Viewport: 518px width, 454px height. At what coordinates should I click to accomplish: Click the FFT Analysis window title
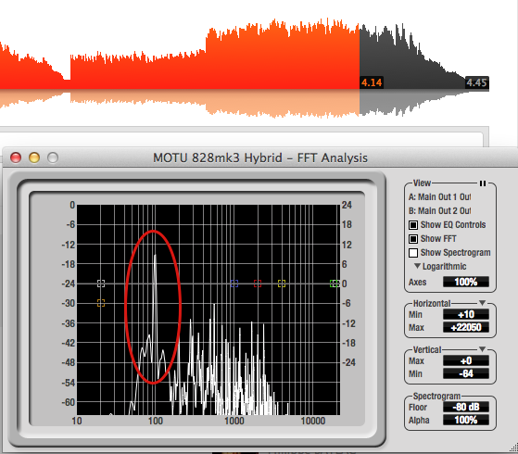coord(260,158)
